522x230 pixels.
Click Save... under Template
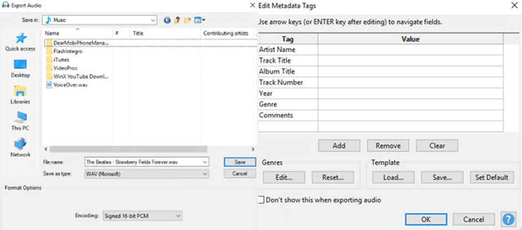point(442,177)
